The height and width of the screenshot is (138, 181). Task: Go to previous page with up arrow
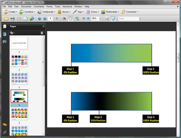tap(39, 19)
